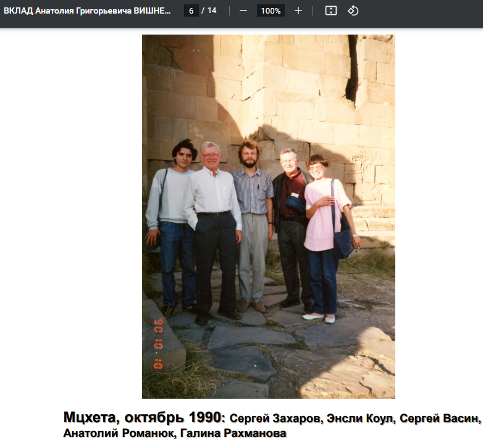The height and width of the screenshot is (445, 483).
Task: Toggle fit to page view
Action: pos(331,11)
